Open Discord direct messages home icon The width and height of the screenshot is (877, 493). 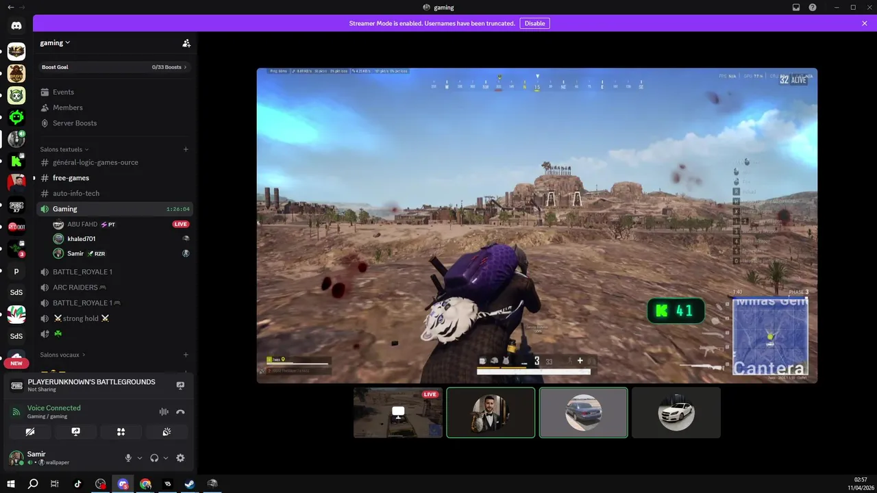click(16, 26)
